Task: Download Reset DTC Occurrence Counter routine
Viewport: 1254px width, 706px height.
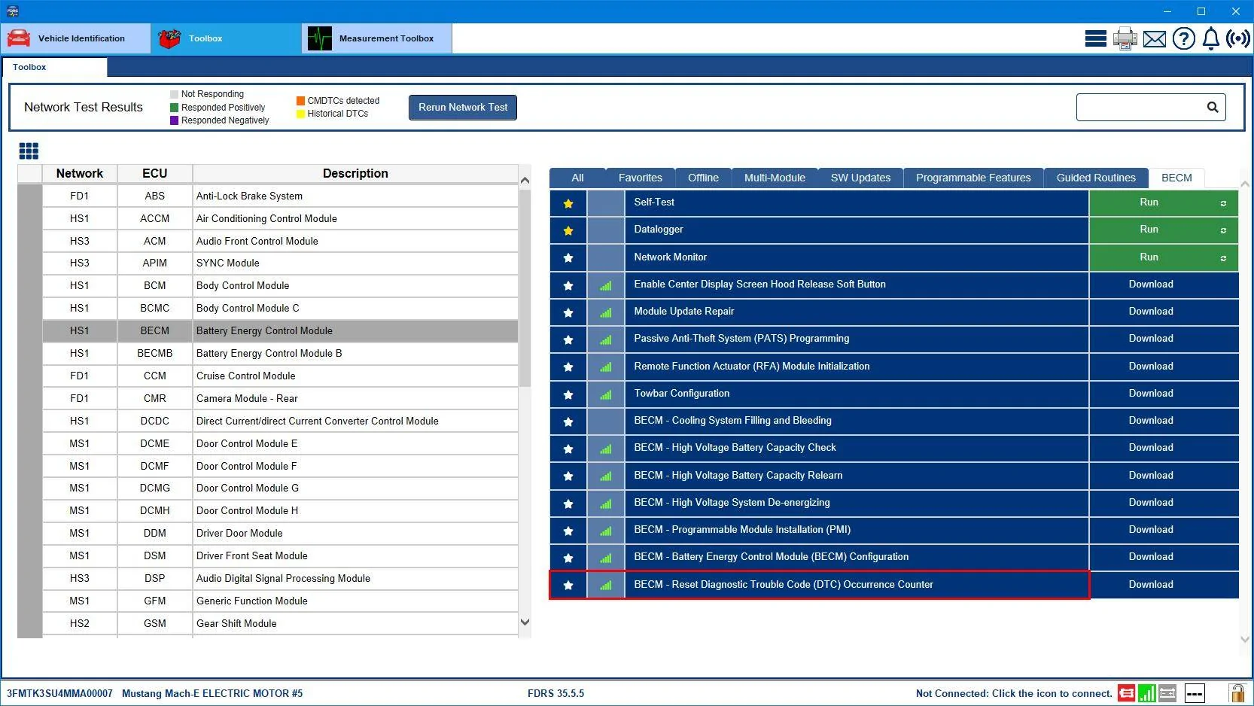Action: [1164, 585]
